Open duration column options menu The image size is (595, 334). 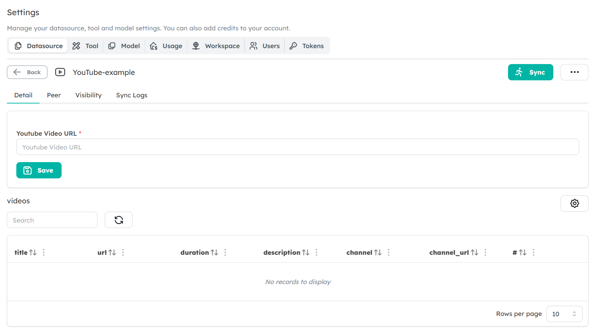coord(225,253)
